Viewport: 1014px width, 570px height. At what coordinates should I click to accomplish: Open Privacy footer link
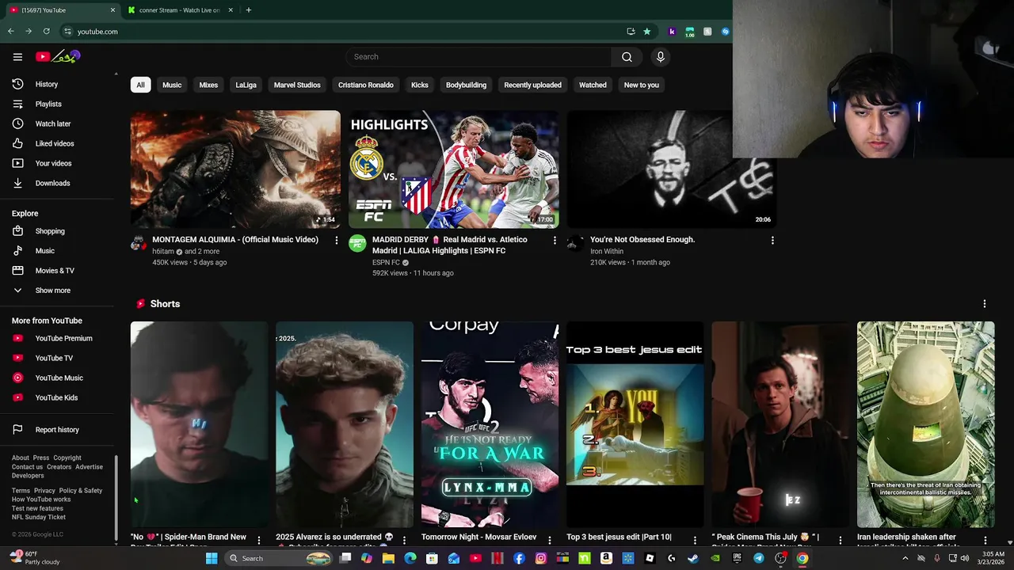tap(44, 491)
